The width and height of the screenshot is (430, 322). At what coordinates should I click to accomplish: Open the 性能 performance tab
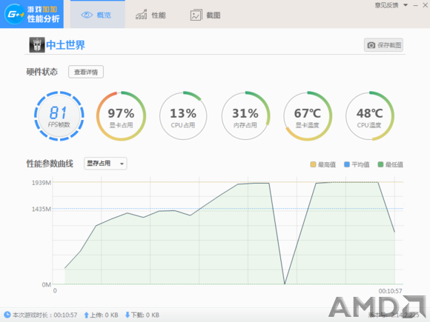[x=150, y=15]
